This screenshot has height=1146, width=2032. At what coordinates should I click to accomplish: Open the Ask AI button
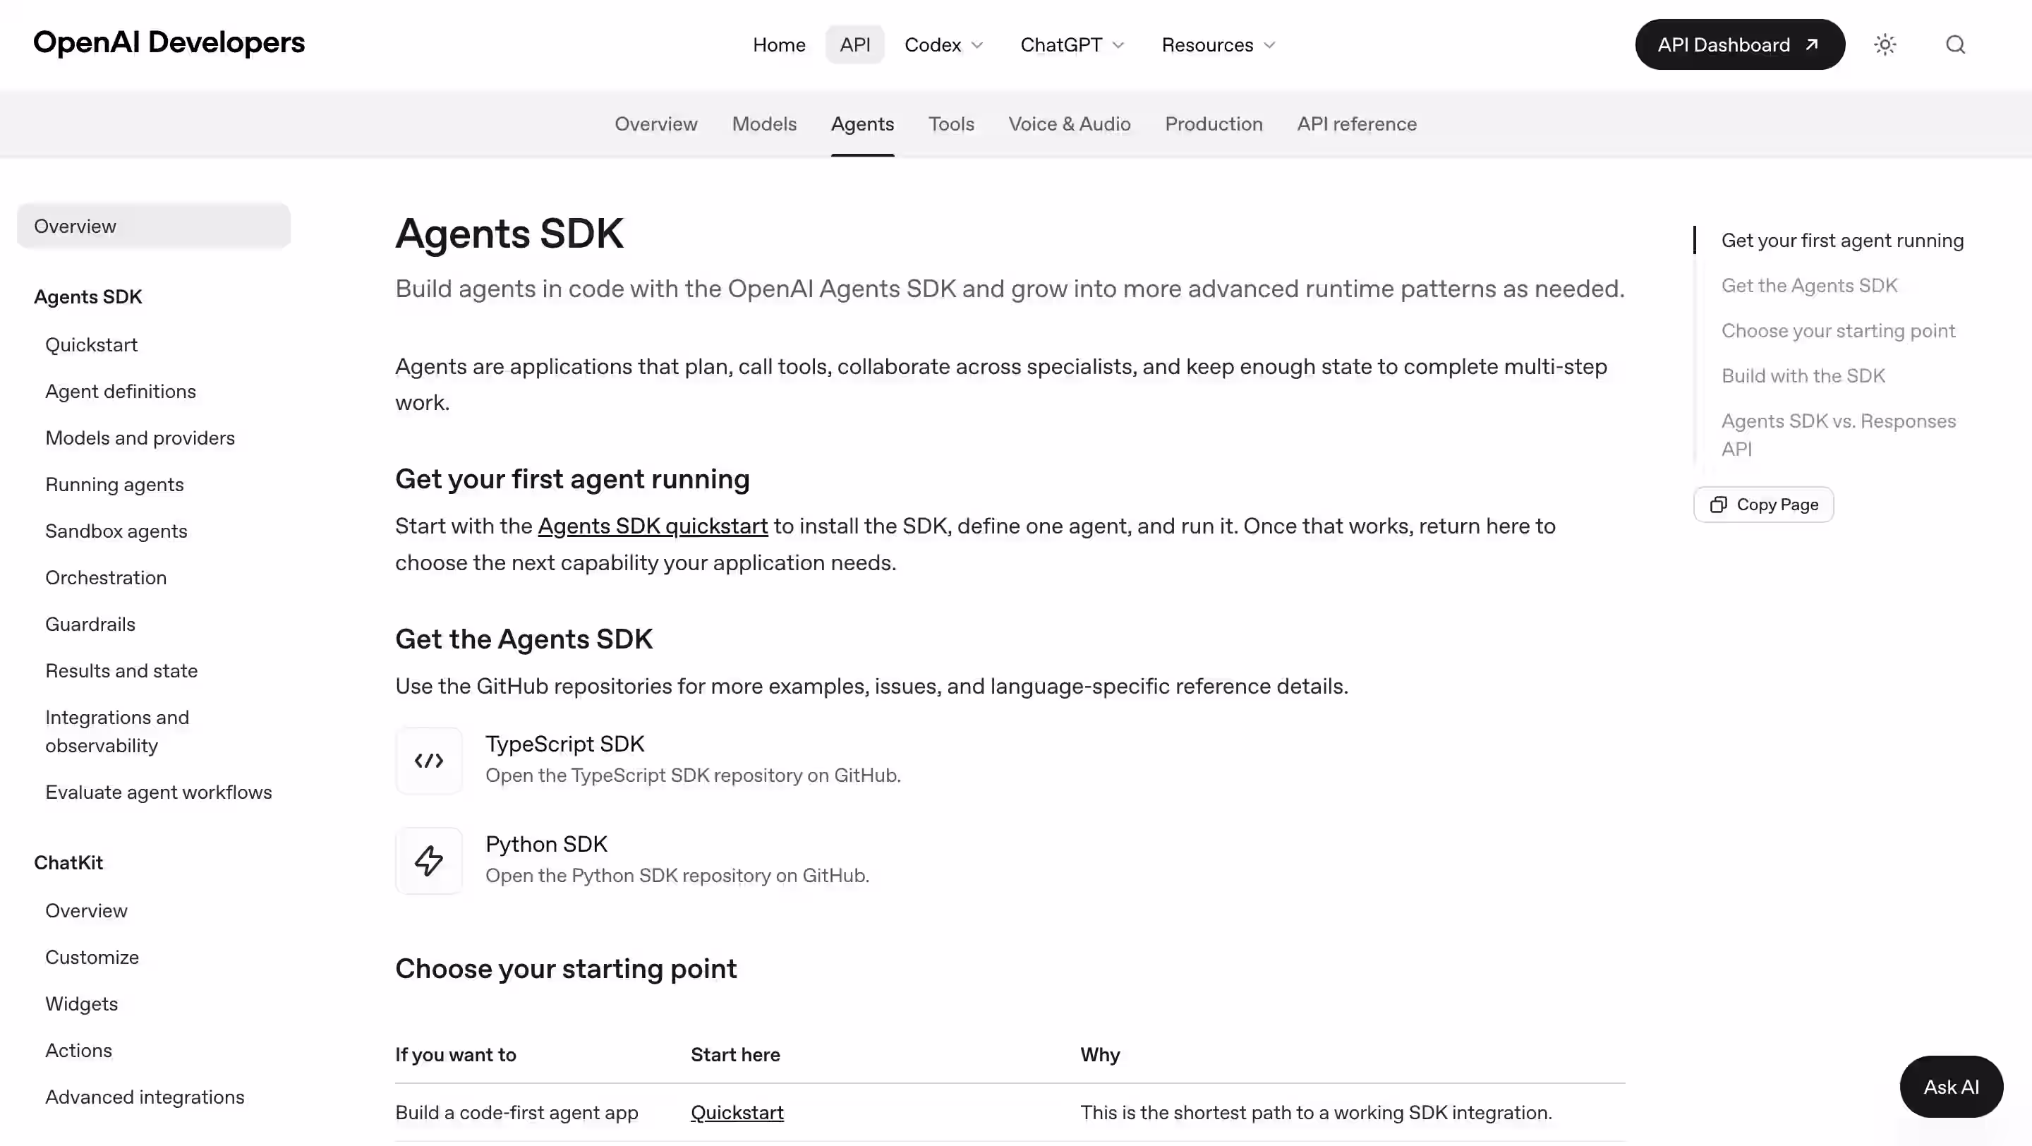coord(1951,1087)
